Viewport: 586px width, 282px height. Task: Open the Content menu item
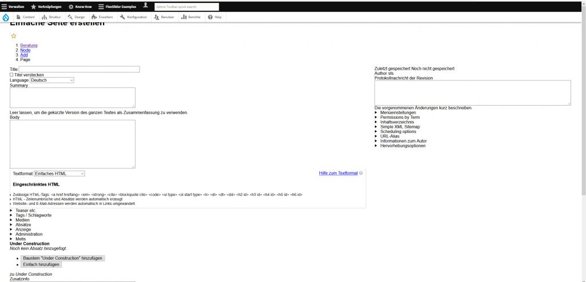[25, 17]
